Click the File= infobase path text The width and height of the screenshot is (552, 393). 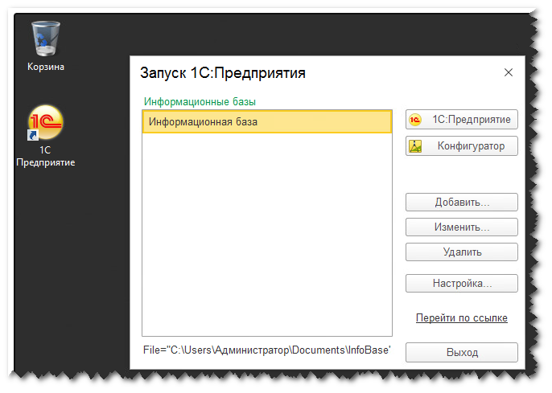(267, 350)
